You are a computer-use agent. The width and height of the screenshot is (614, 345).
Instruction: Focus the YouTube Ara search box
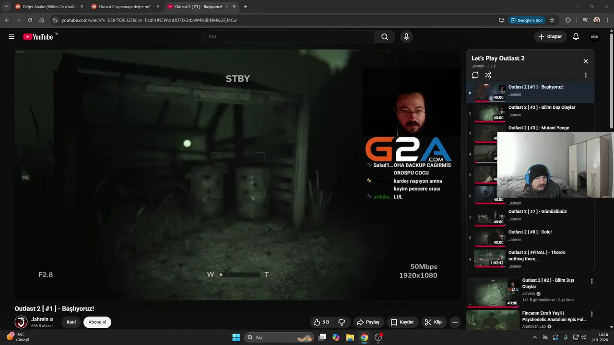click(x=289, y=37)
